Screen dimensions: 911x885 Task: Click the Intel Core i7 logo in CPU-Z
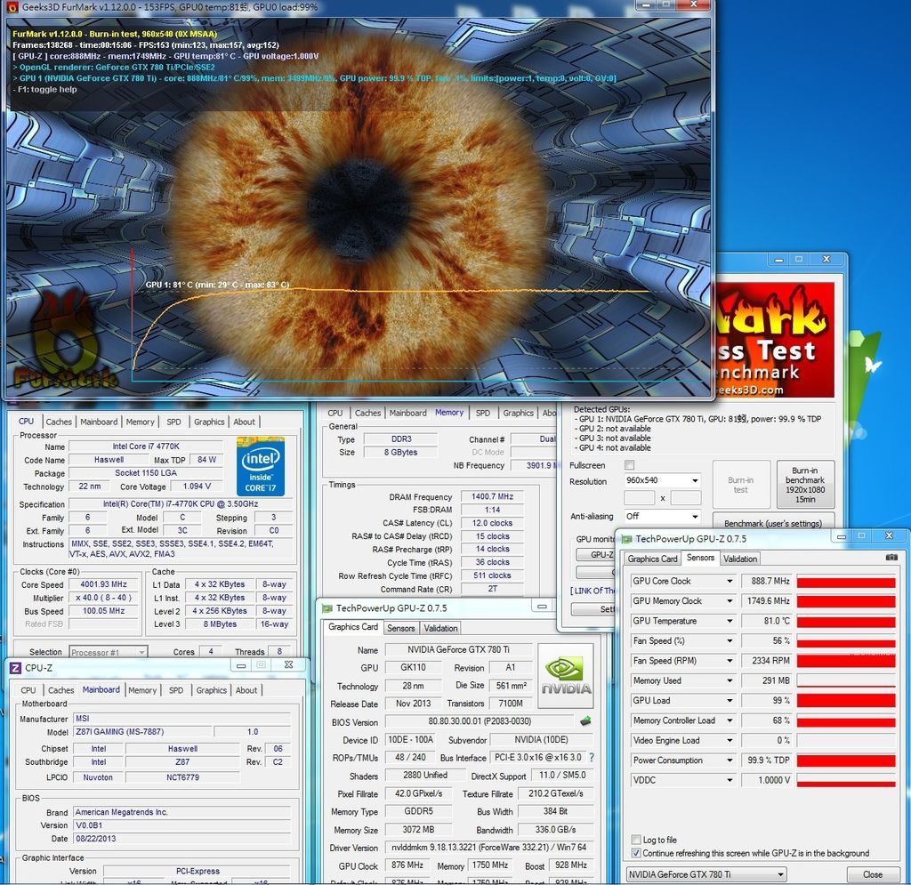point(261,466)
